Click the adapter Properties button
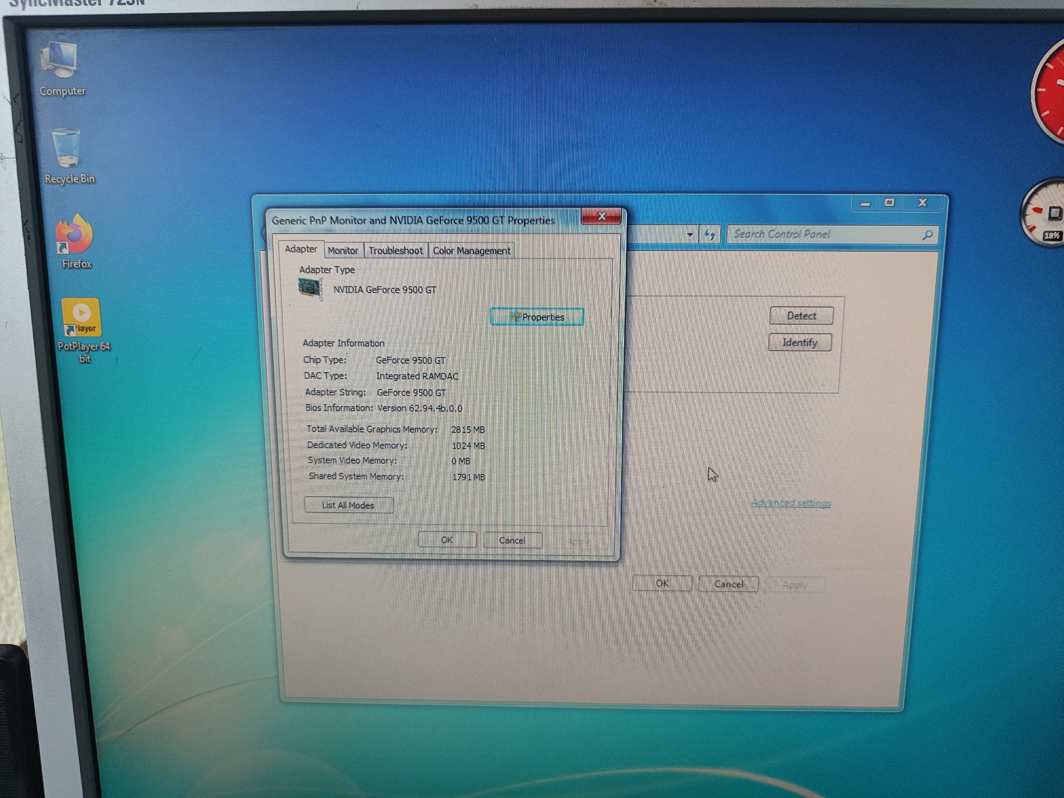This screenshot has width=1064, height=798. pos(537,317)
